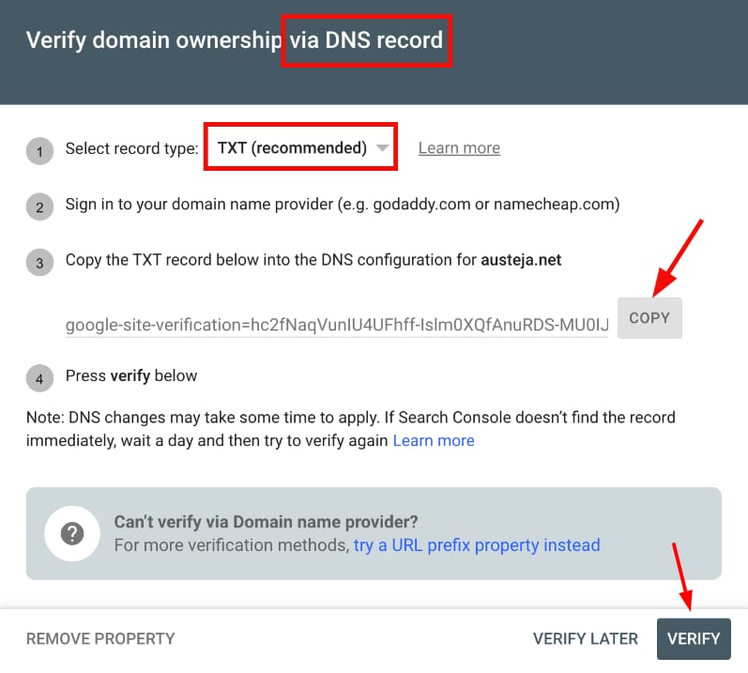Click the austeja.net domain name text

(522, 260)
